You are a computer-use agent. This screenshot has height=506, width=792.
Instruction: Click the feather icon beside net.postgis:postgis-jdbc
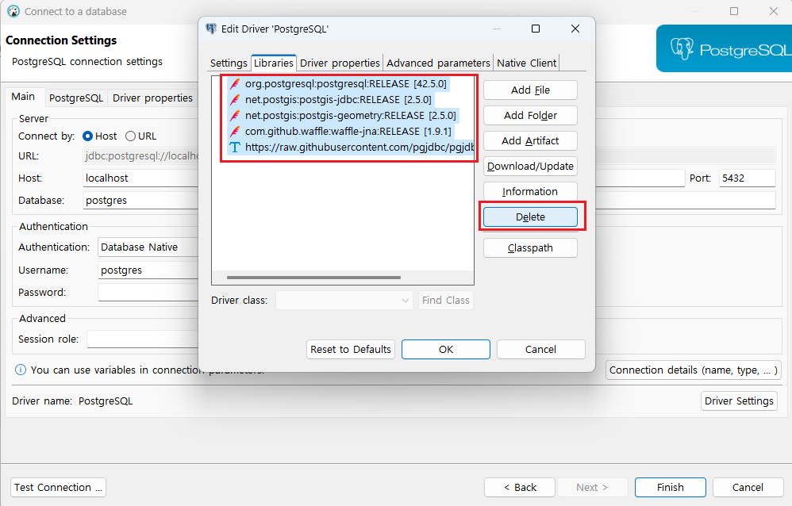[x=235, y=99]
